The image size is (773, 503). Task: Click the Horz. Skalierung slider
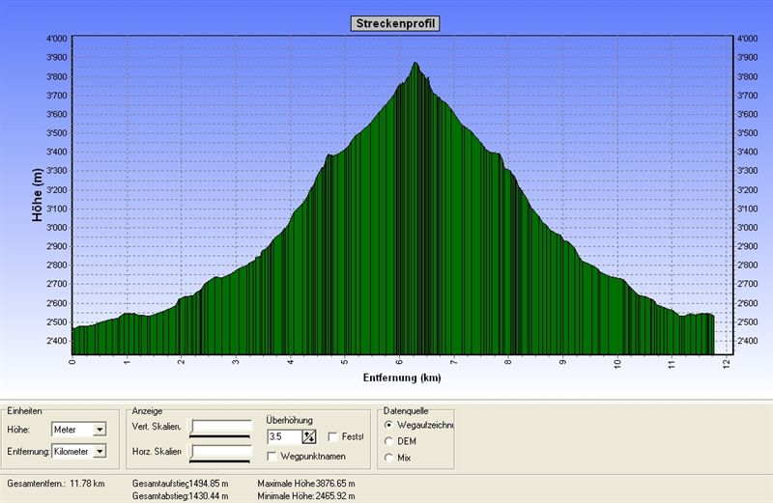[221, 452]
